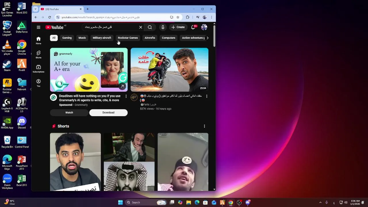The image size is (368, 207).
Task: Open Subscriptions in YouTube sidebar
Action: tap(39, 69)
